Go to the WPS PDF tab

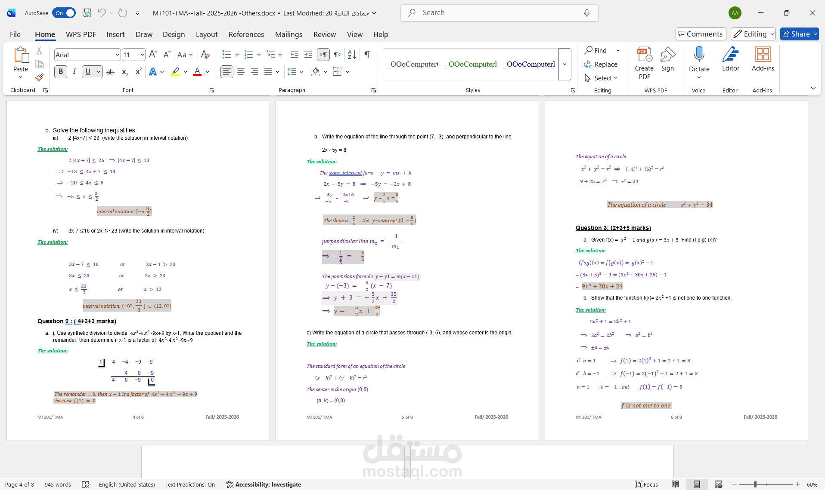tap(81, 34)
